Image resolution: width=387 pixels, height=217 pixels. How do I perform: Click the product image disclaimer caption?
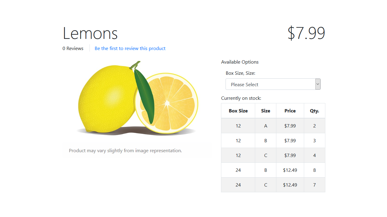coord(125,150)
